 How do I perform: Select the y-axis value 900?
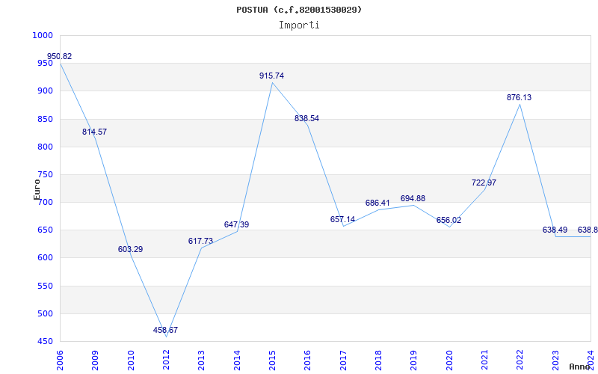click(45, 91)
